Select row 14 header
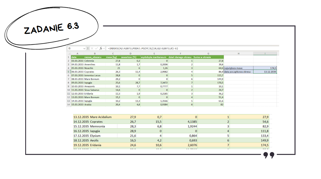 point(68,104)
